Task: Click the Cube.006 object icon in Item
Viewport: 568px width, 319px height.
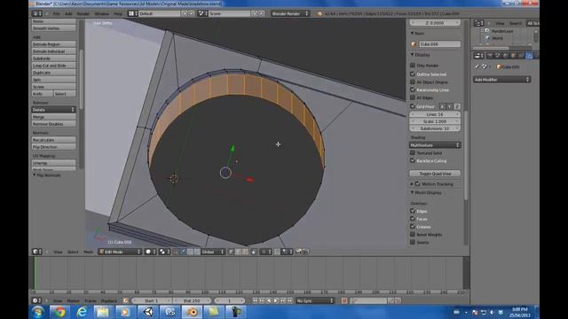Action: click(414, 44)
